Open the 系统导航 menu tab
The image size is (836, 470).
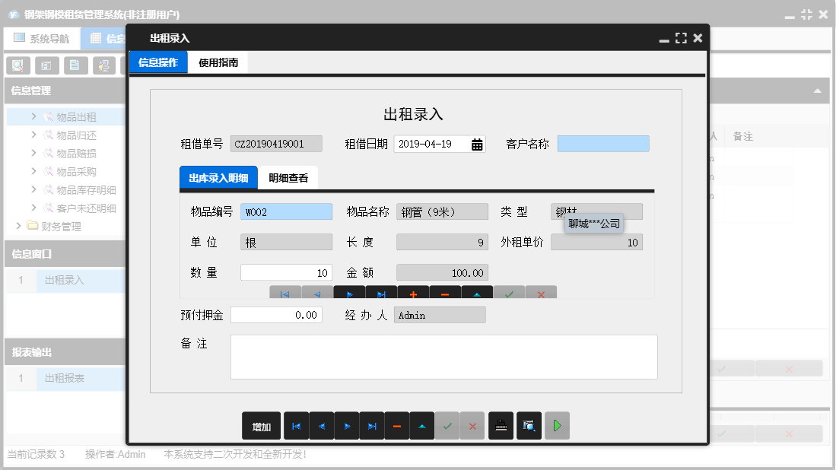coord(42,37)
